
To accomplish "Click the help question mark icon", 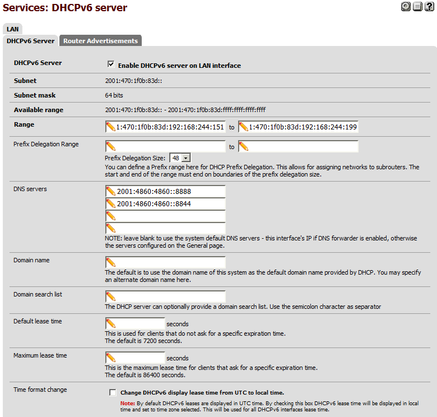I will click(x=429, y=7).
